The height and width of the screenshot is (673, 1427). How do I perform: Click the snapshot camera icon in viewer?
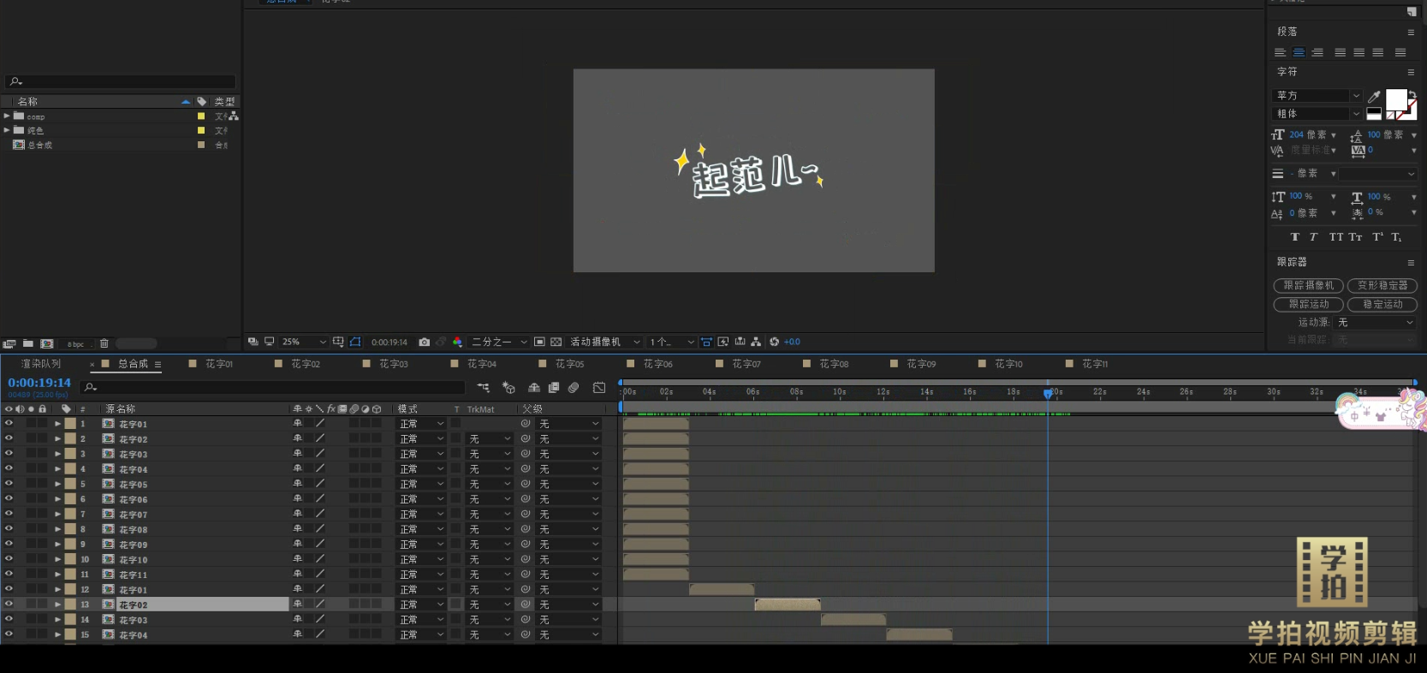pos(424,342)
